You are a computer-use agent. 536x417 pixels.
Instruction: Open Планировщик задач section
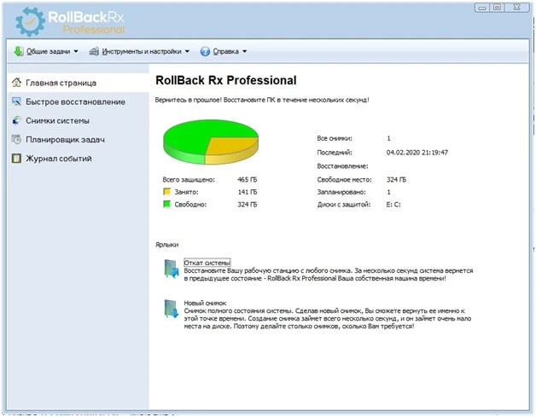78,140
